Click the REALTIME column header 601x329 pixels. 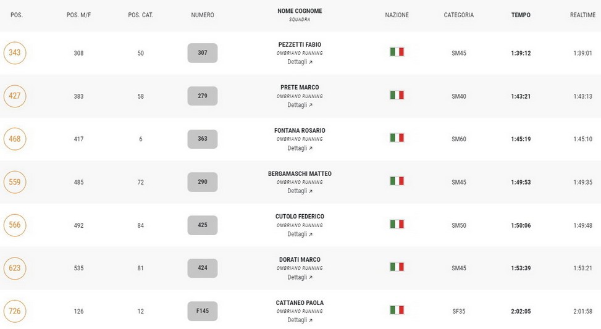click(x=582, y=15)
